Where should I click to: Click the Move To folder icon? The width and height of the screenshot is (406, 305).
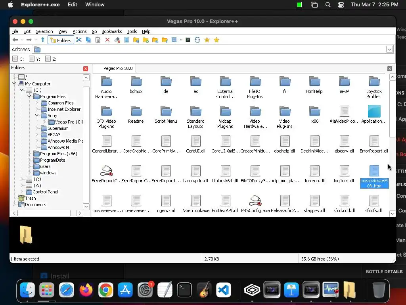click(165, 40)
